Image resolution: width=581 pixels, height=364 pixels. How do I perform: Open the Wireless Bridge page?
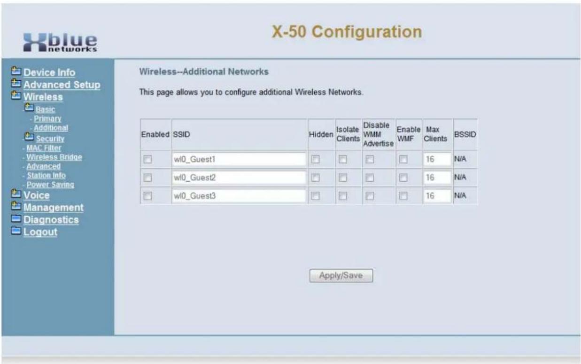(54, 157)
